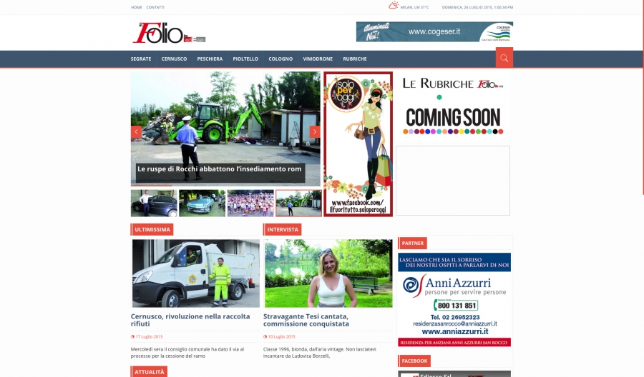Open the CONTATTI link in top bar
The height and width of the screenshot is (377, 644).
[155, 7]
